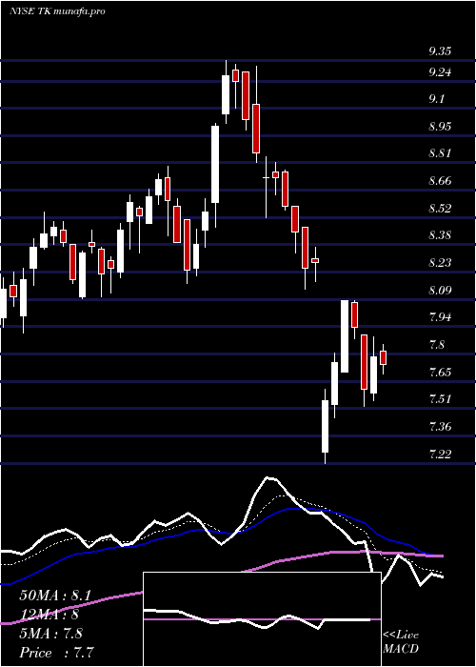Click the lowest white candle near 7.36
This screenshot has width=476, height=667.
click(x=326, y=426)
